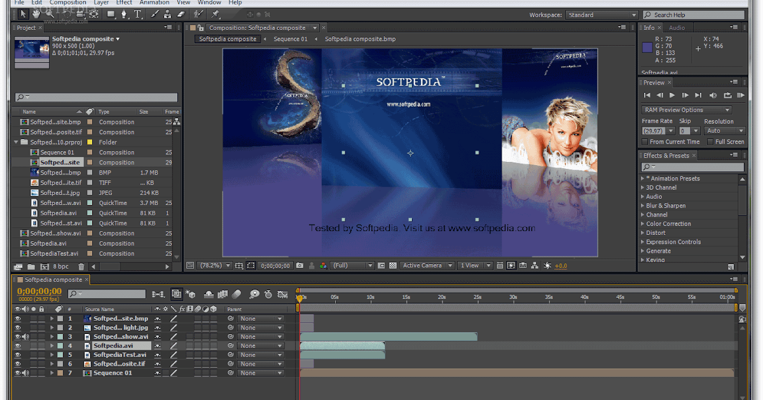Create a new composition from Project panel
This screenshot has width=763, height=400.
pyautogui.click(x=45, y=267)
